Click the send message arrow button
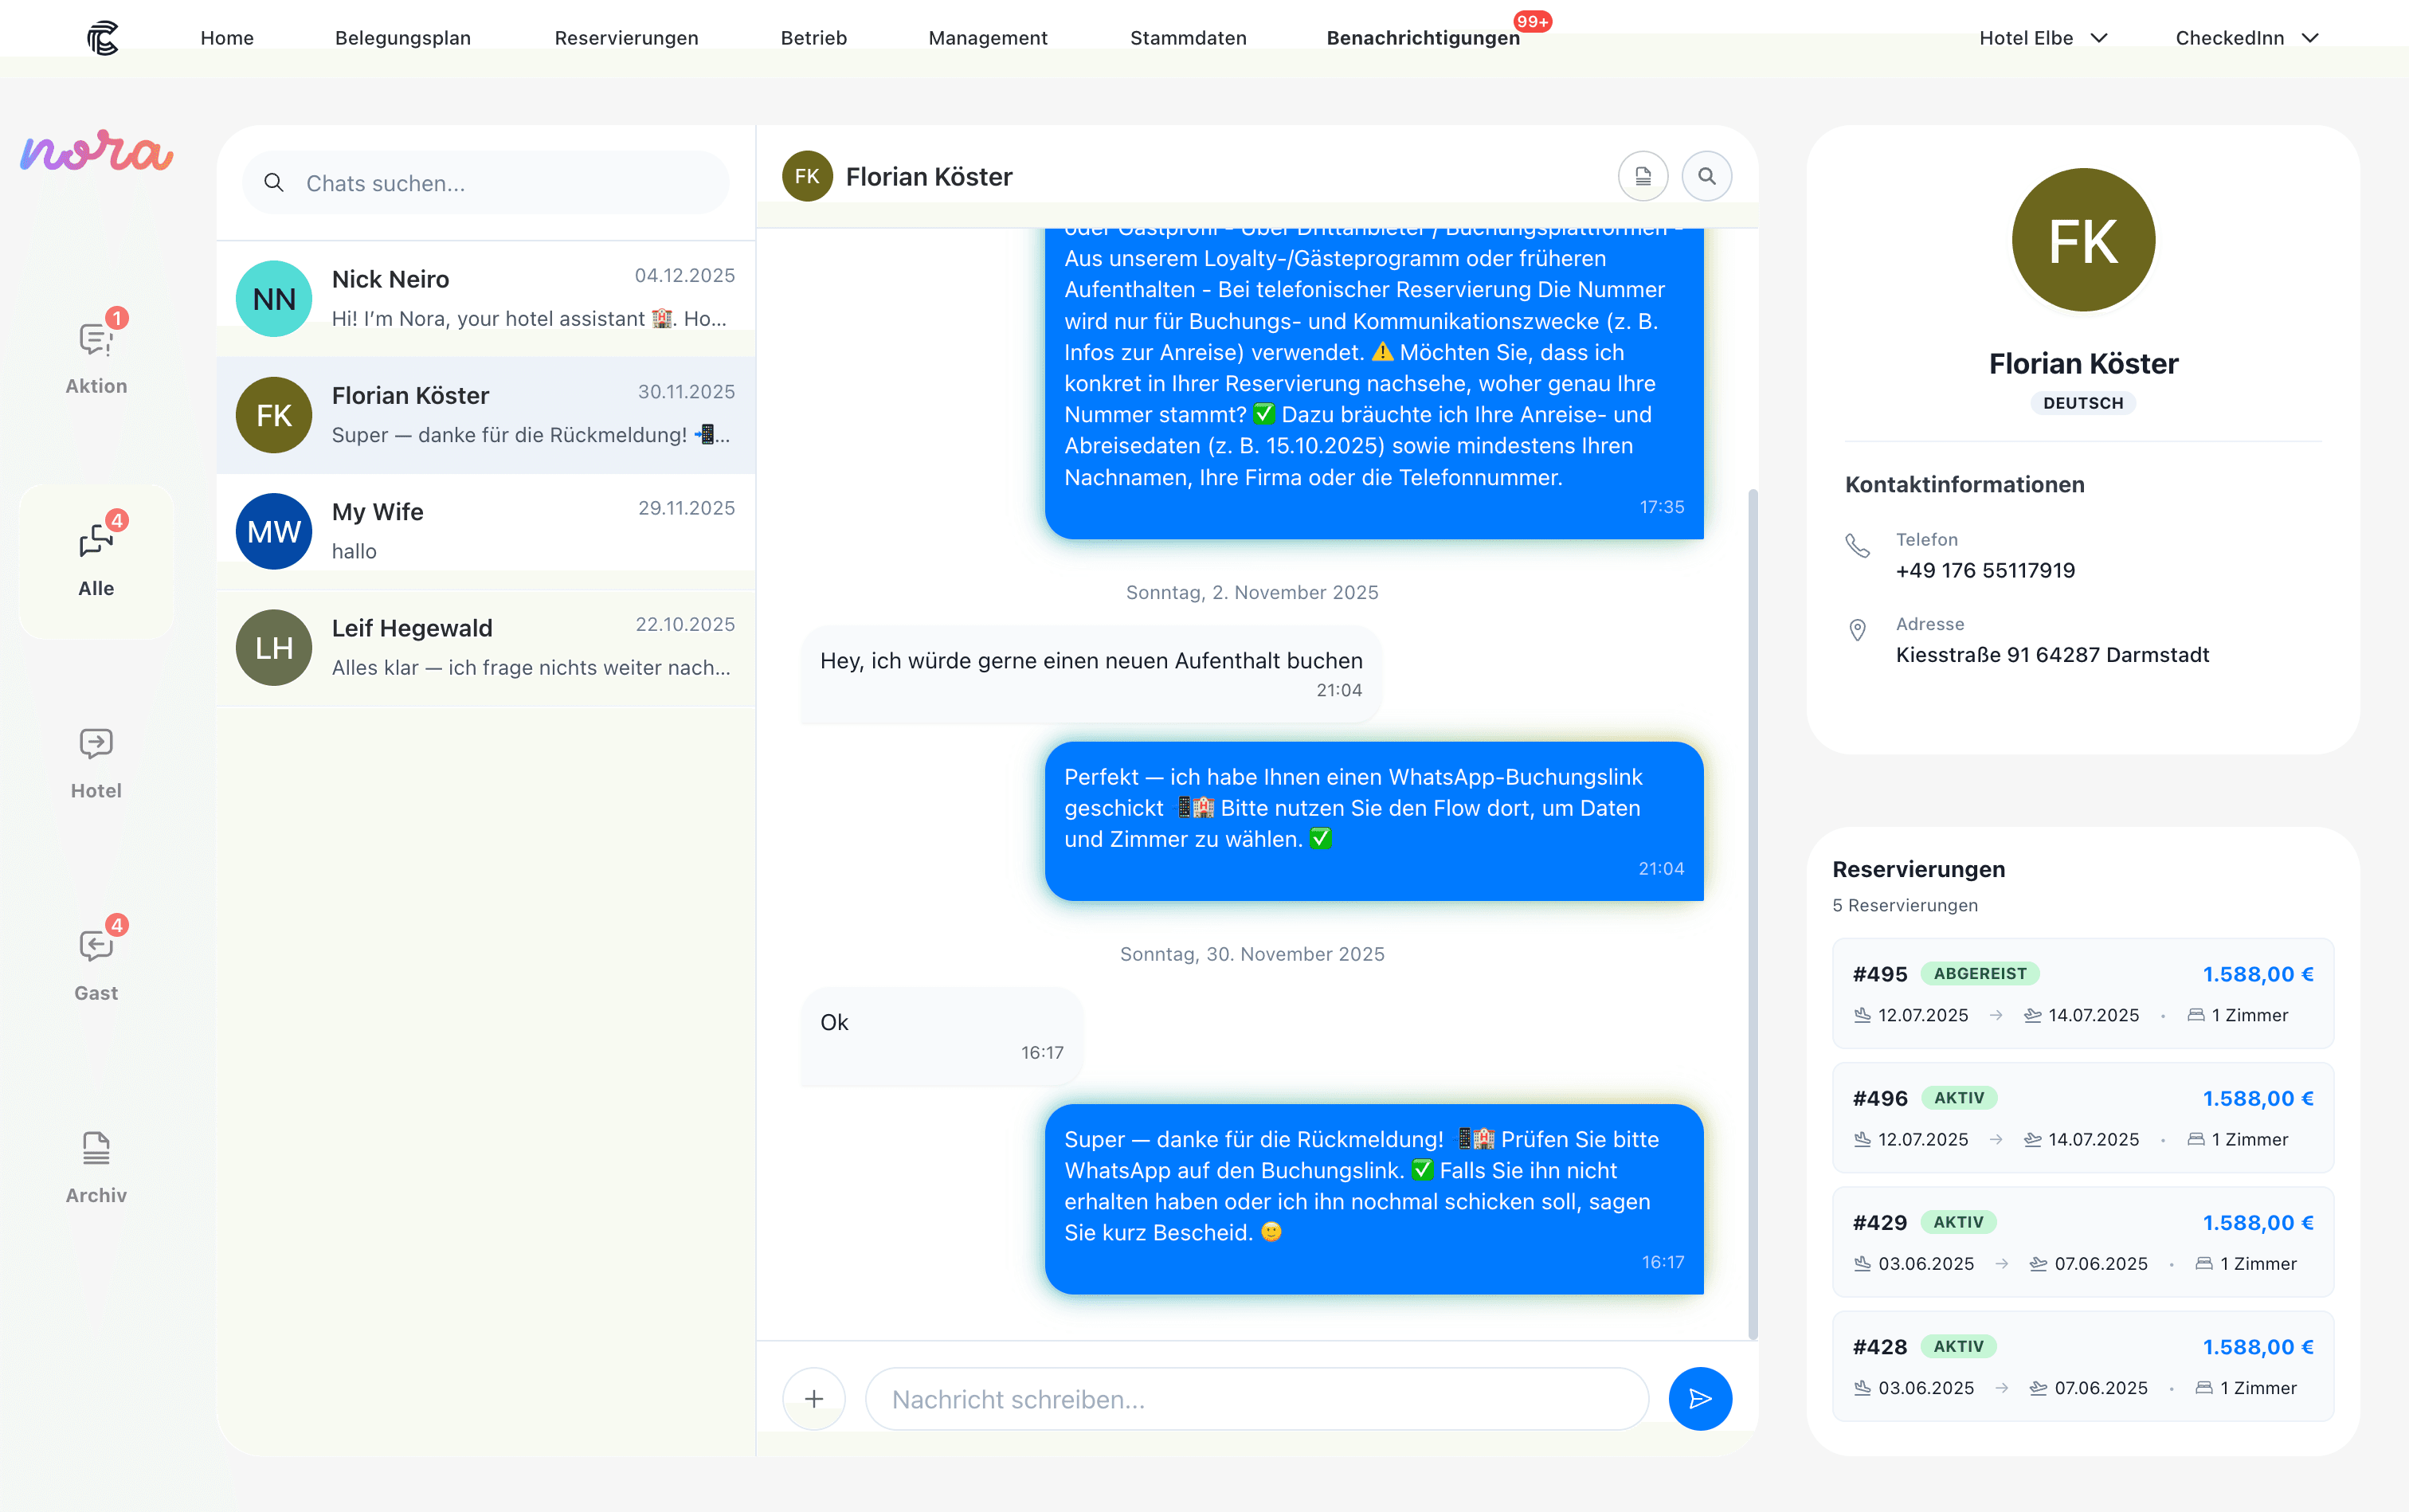This screenshot has width=2409, height=1512. (x=1699, y=1398)
